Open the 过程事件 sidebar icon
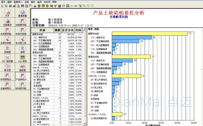The width and height of the screenshot is (203, 126). tap(8, 22)
